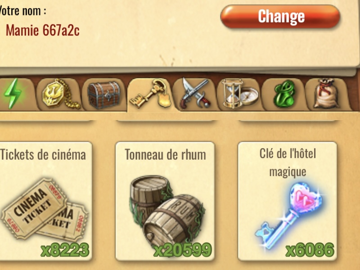Viewport: 360px width, 270px height.
Task: Click the x8223 ticket quantity label
Action: pos(65,250)
